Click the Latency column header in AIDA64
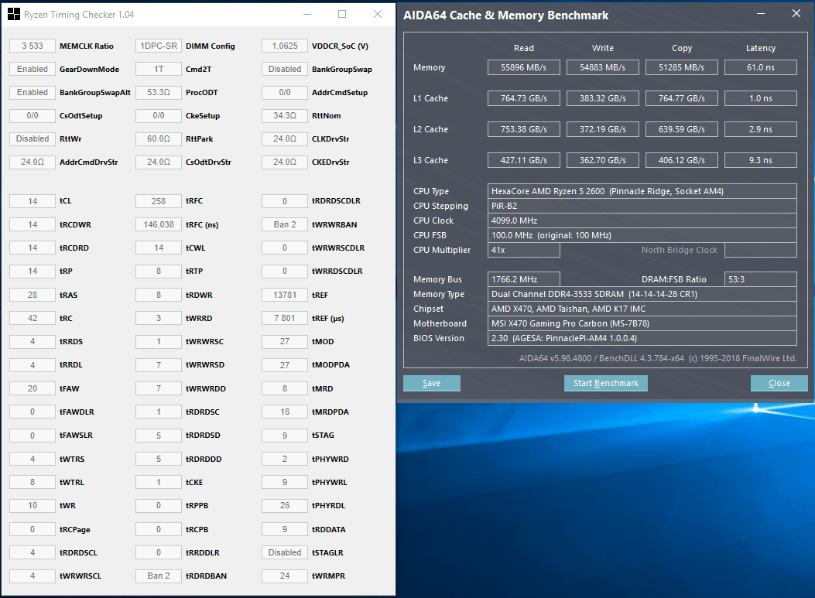 click(x=760, y=48)
